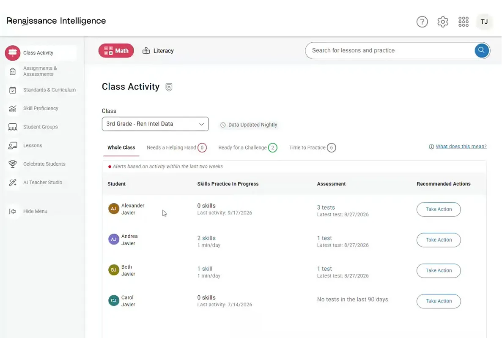
Task: Select the Whole Class tab
Action: 121,147
